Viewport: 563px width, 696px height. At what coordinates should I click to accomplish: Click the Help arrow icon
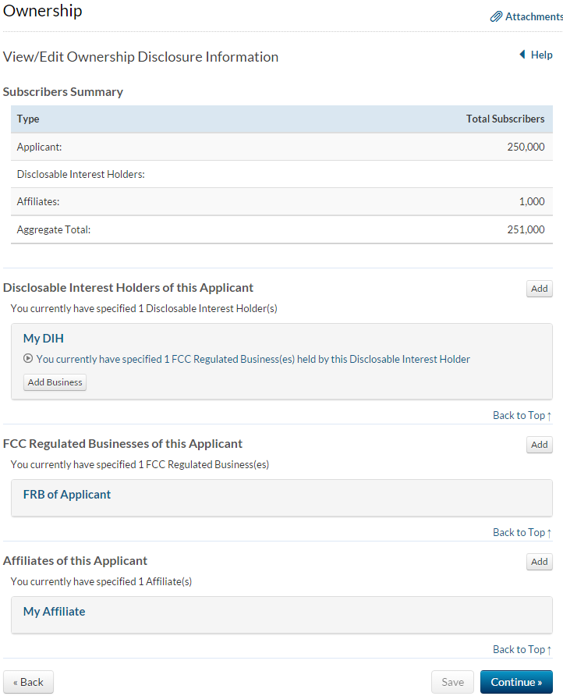pos(522,55)
